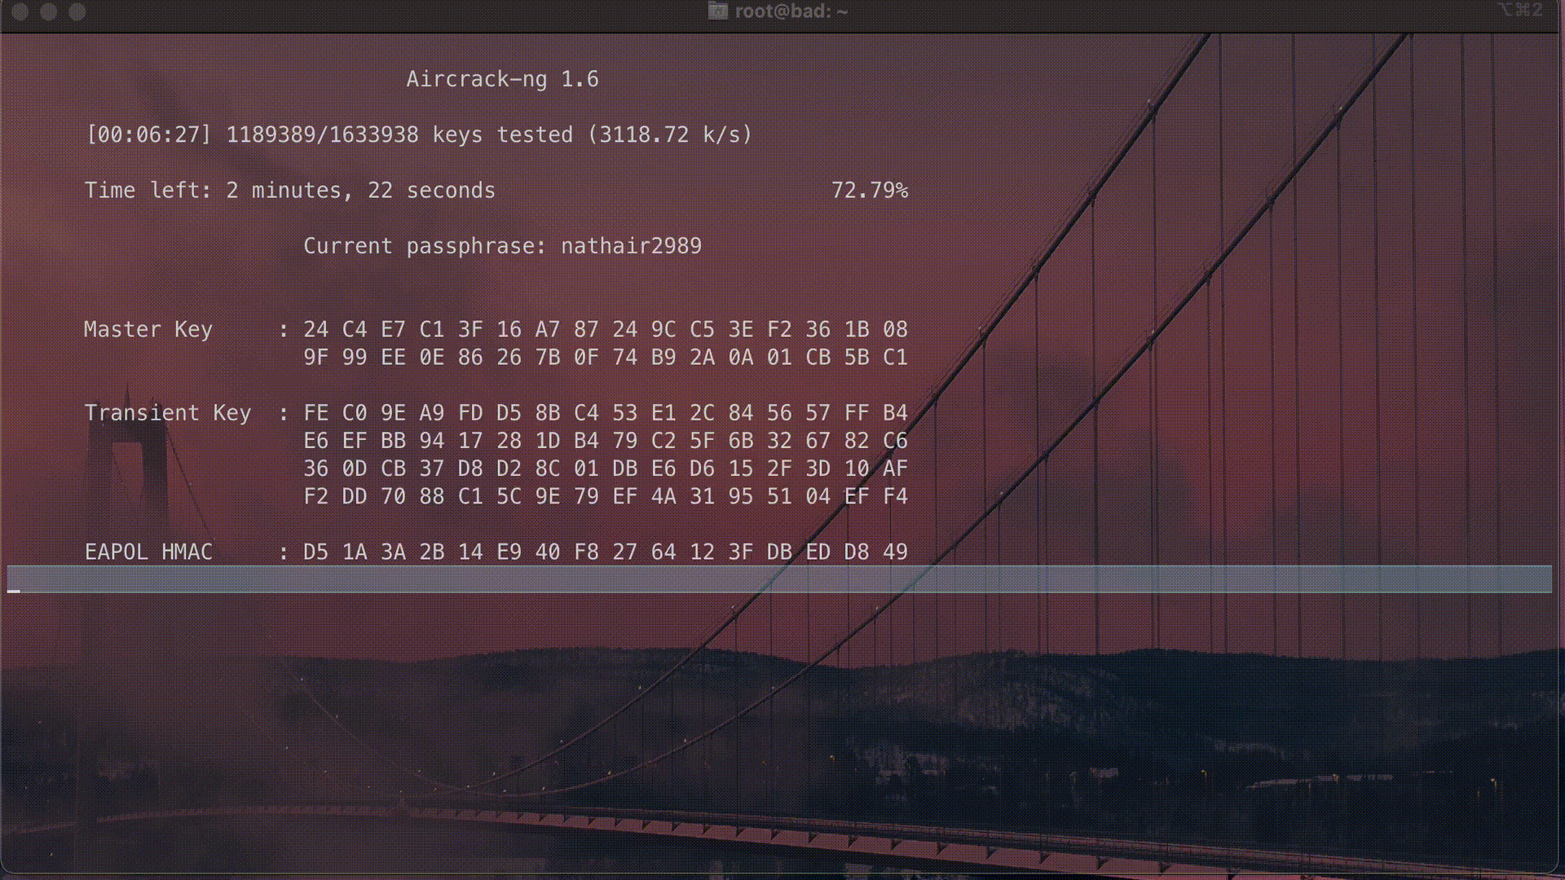Viewport: 1565px width, 880px height.
Task: Click the red close window button
Action: pyautogui.click(x=20, y=11)
